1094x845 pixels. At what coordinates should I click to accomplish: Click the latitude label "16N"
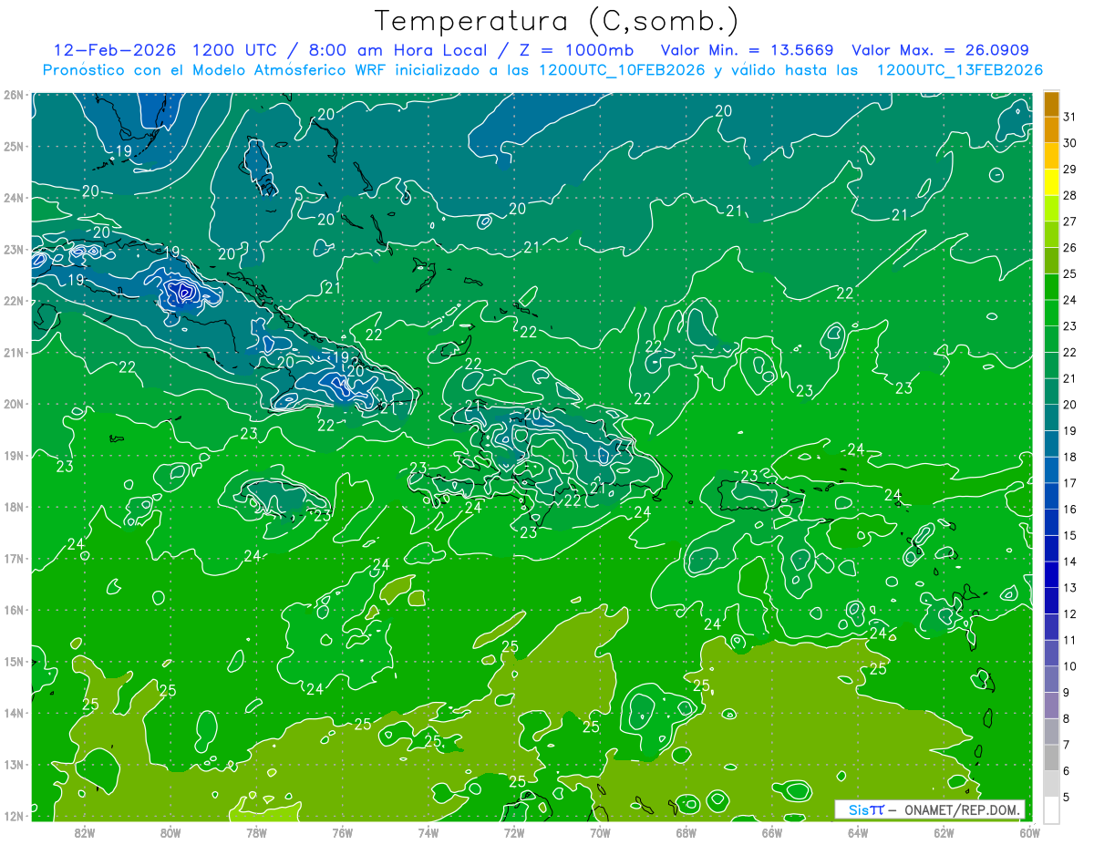14,610
